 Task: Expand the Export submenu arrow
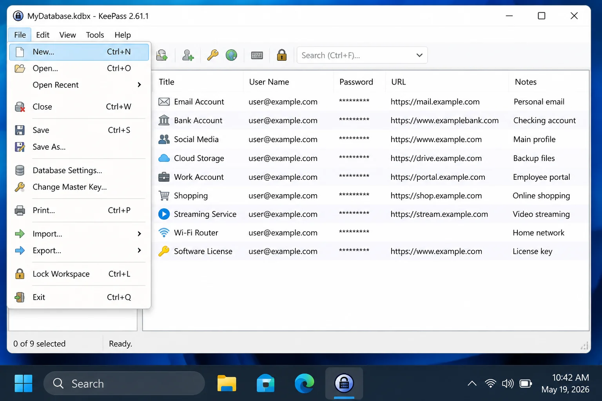[x=139, y=250]
